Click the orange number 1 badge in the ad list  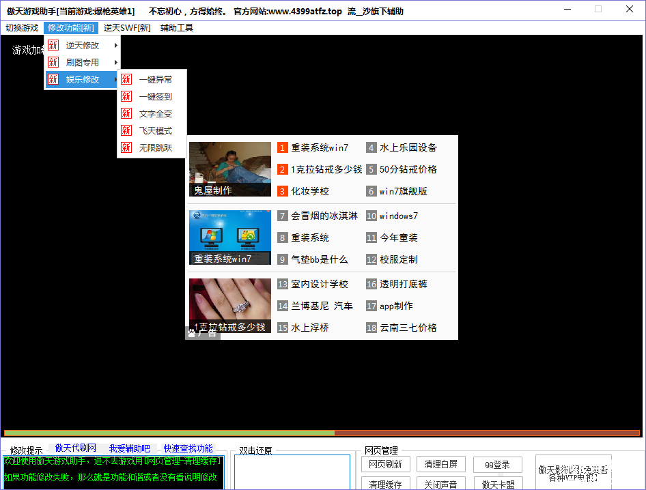tap(283, 147)
